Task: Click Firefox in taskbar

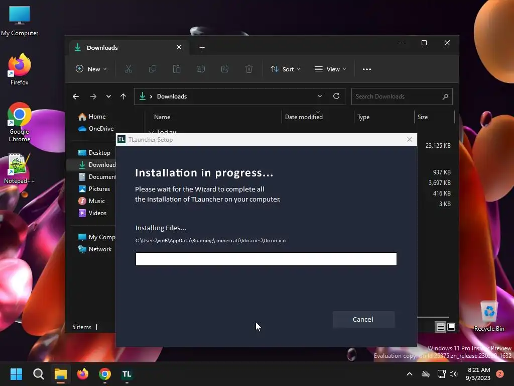Action: pyautogui.click(x=83, y=374)
